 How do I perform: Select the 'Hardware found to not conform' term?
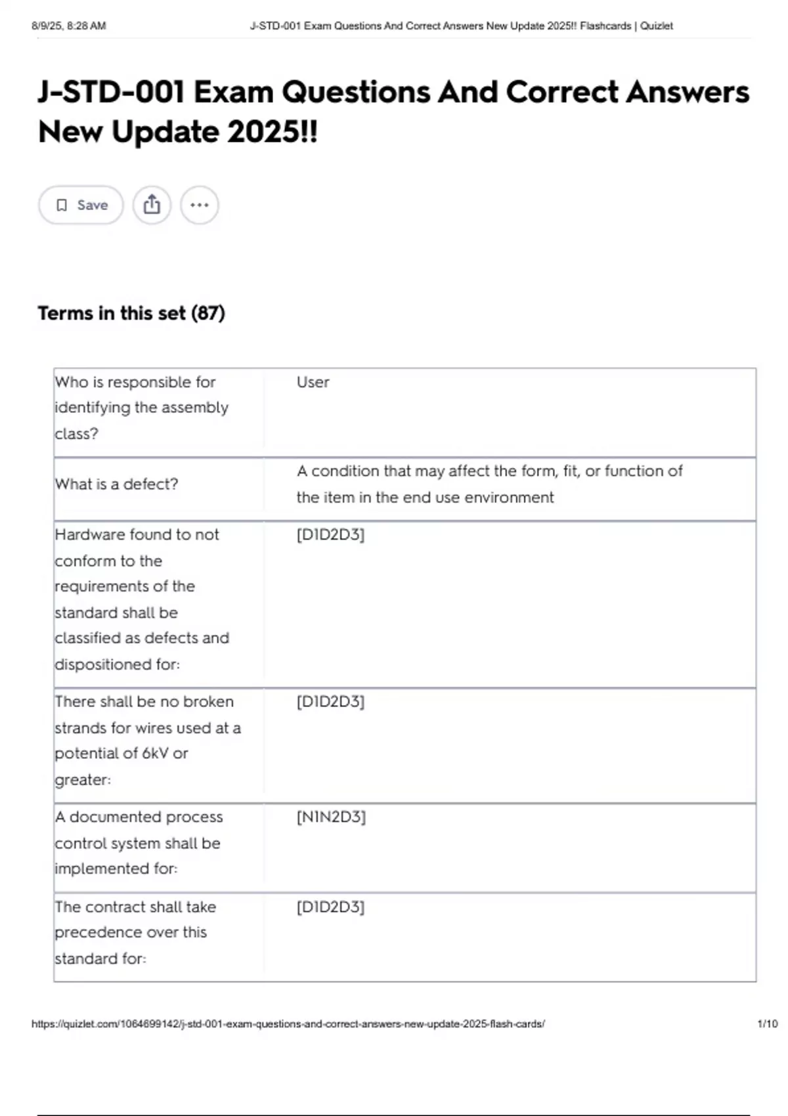tap(141, 599)
